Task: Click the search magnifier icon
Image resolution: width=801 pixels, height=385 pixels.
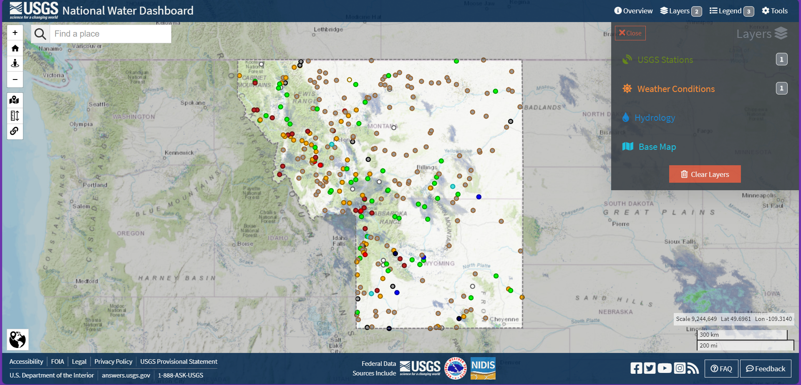Action: click(x=40, y=34)
